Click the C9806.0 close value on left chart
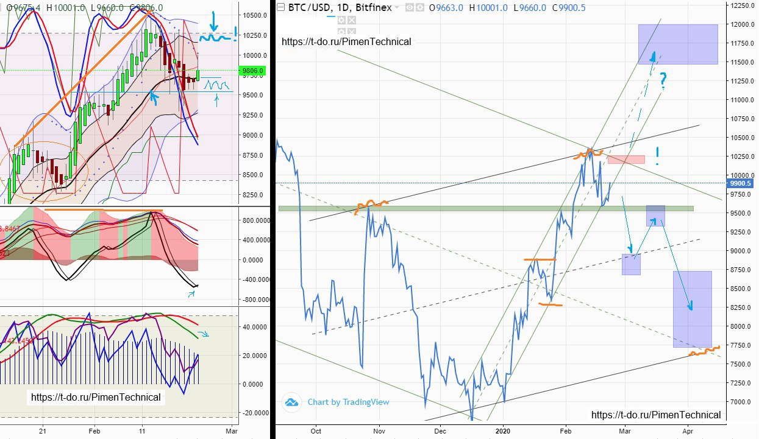Viewport: 759px width, 439px height. tap(147, 7)
